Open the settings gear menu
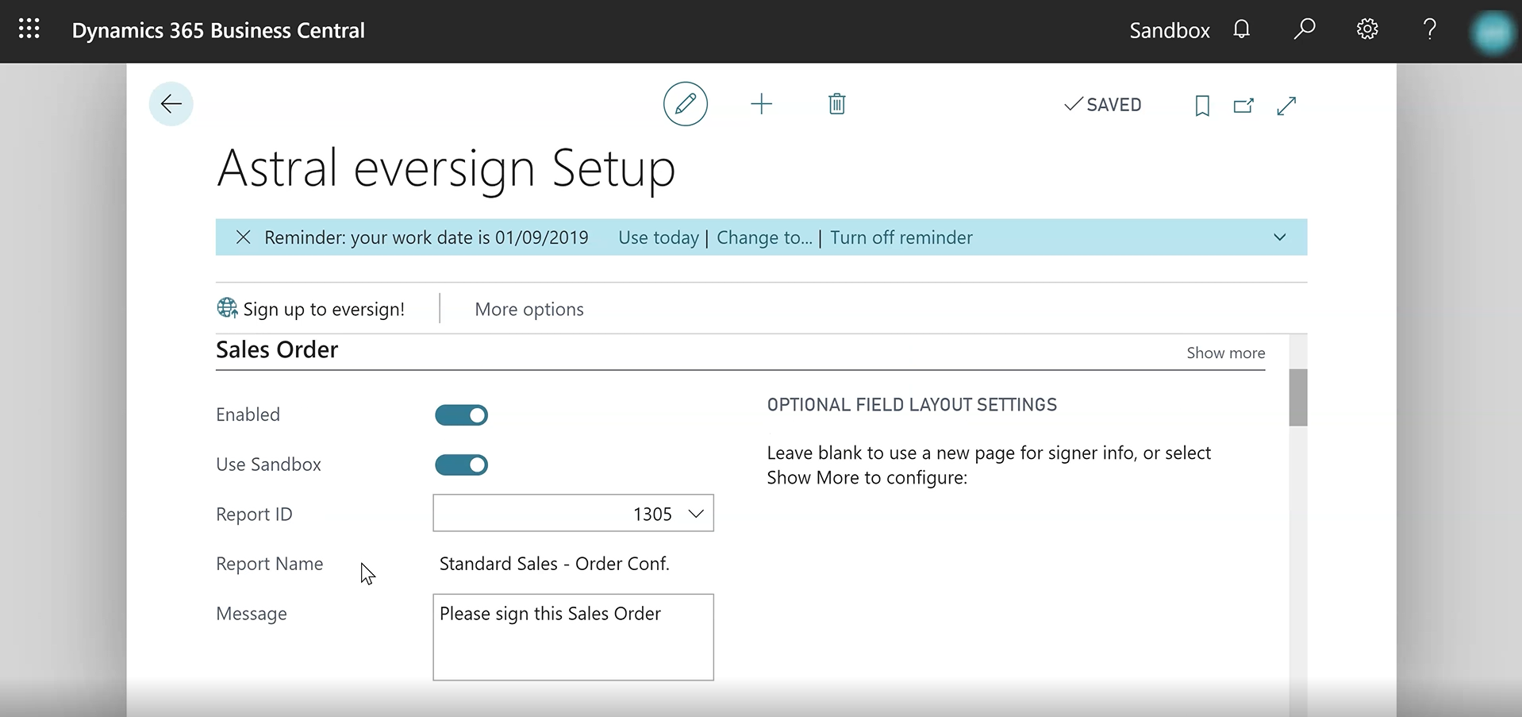 [x=1366, y=30]
